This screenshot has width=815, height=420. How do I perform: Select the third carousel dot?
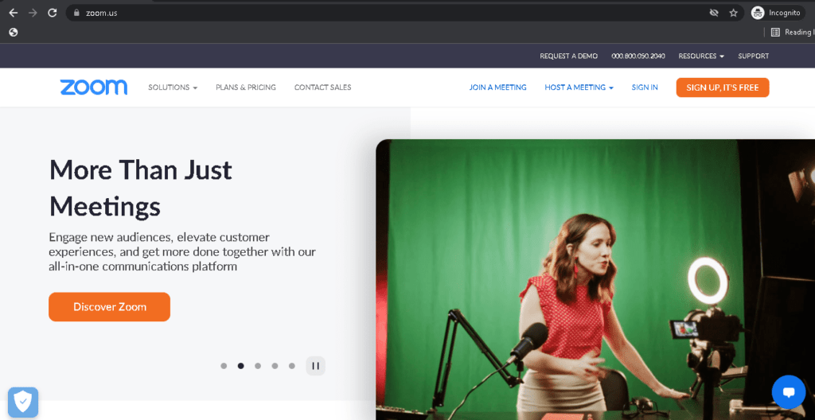(x=258, y=366)
